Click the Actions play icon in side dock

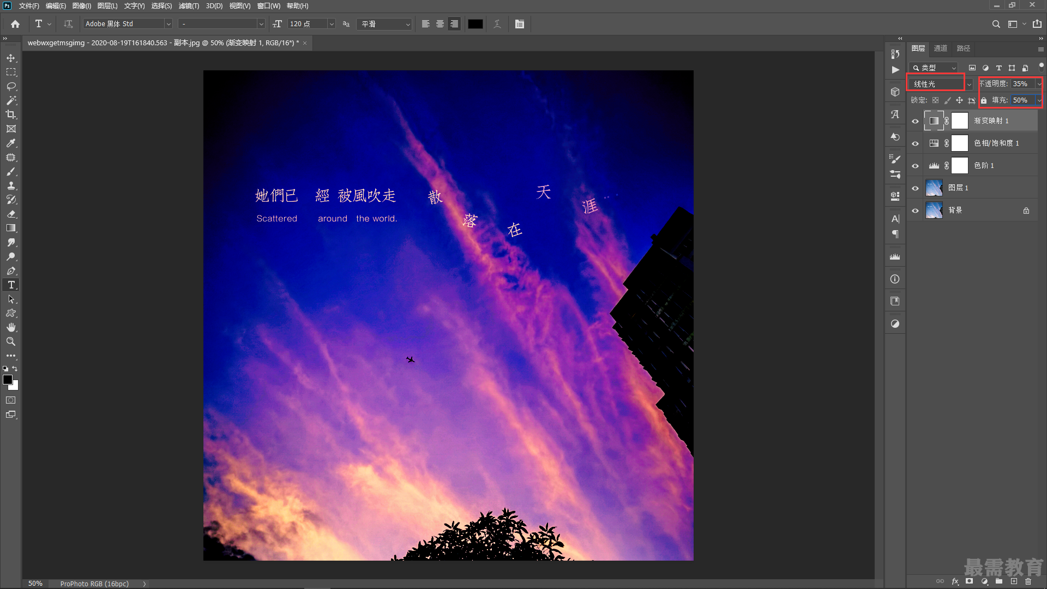coord(895,70)
